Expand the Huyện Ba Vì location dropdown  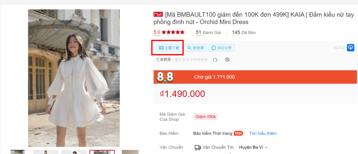pos(254,147)
